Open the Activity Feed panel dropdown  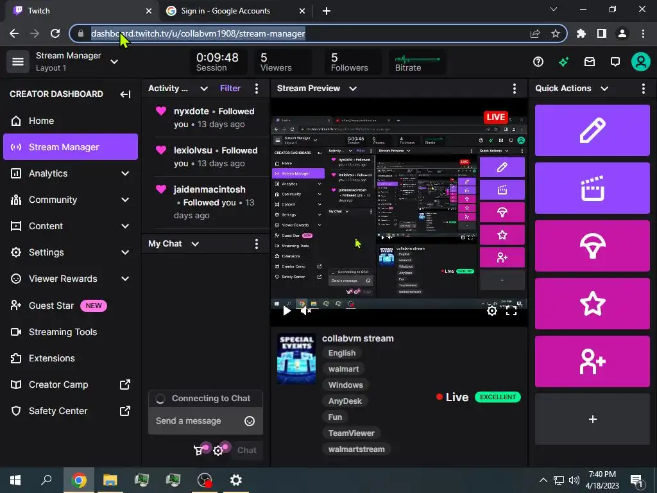point(203,89)
